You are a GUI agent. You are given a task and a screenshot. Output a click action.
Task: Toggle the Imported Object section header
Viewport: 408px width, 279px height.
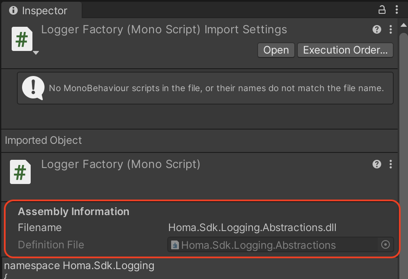pos(43,140)
